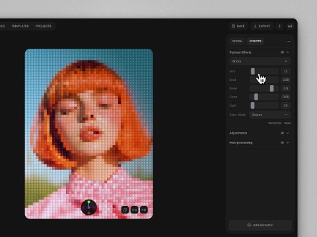317x237 pixels.
Task: Click the Light value field showing 23
Action: (285, 105)
